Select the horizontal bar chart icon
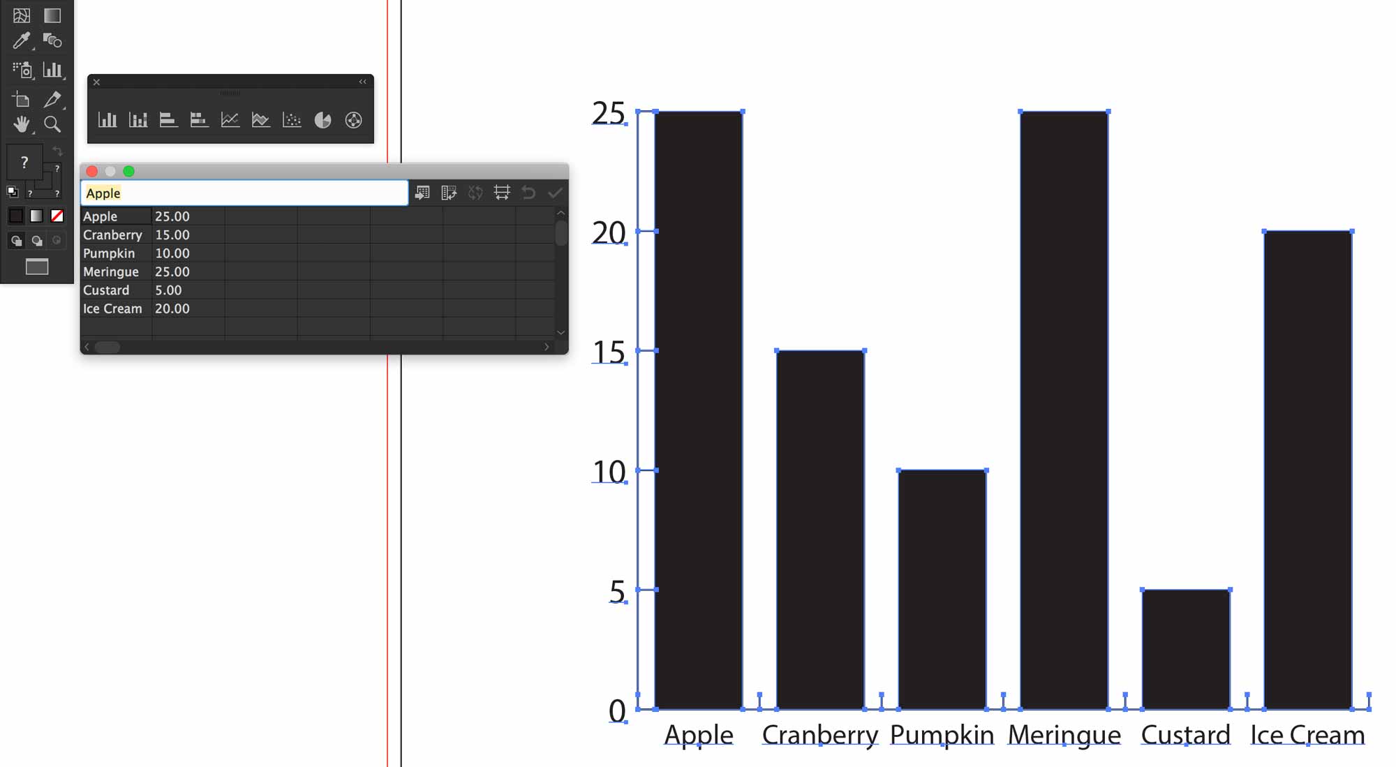Image resolution: width=1396 pixels, height=767 pixels. coord(168,119)
